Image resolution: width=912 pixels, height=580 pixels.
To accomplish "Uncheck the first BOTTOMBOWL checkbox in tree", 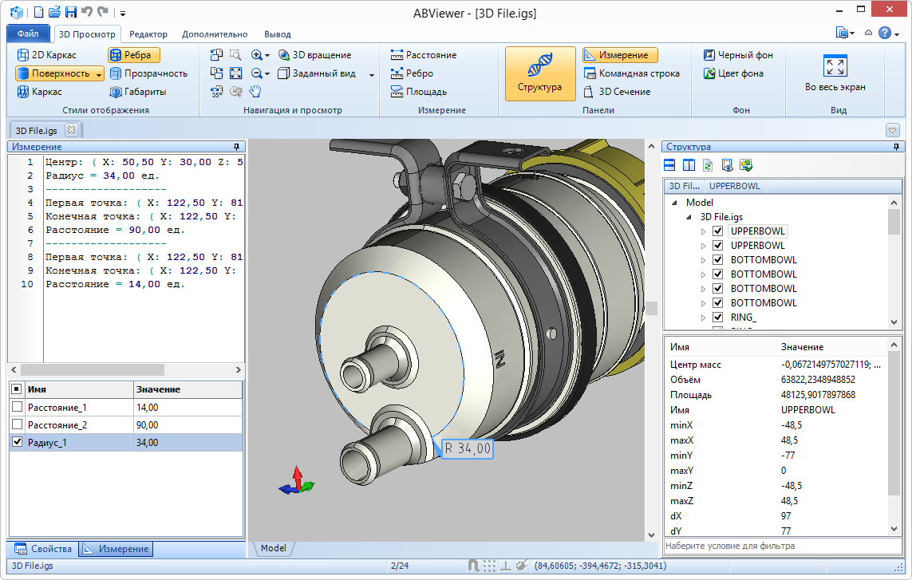I will click(x=717, y=260).
